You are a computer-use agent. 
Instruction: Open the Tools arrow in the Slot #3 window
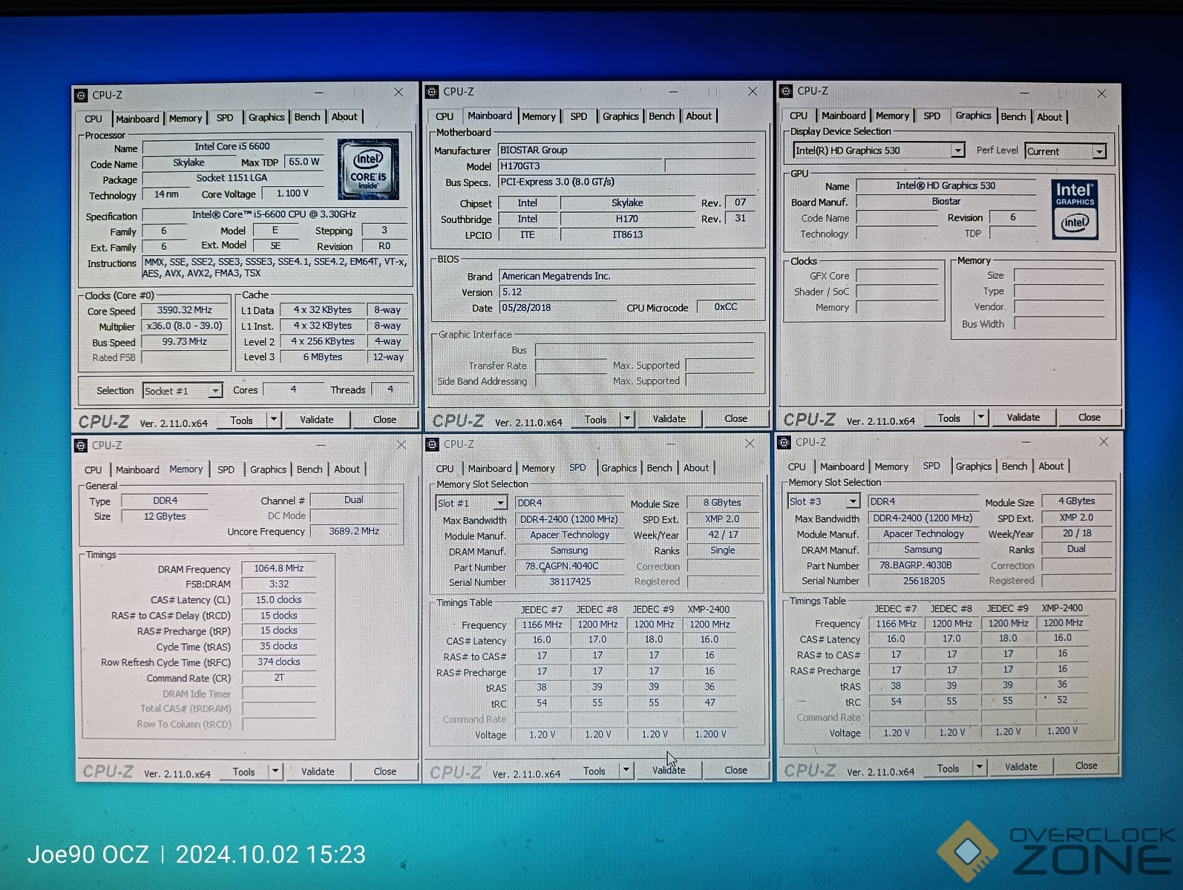tap(979, 768)
